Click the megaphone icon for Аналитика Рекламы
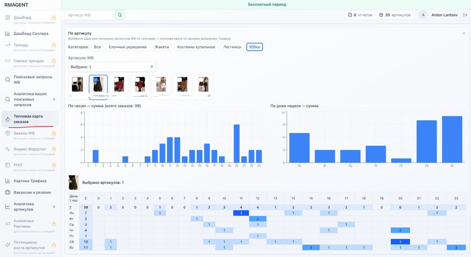This screenshot has width=471, height=257. pos(7,224)
